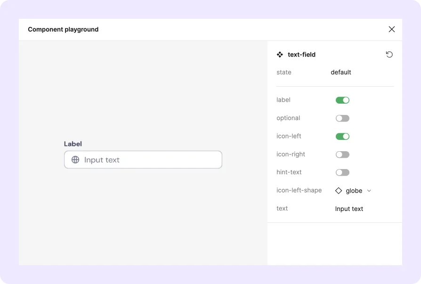This screenshot has width=421, height=284.
Task: Select the state value 'default'
Action: pos(341,72)
